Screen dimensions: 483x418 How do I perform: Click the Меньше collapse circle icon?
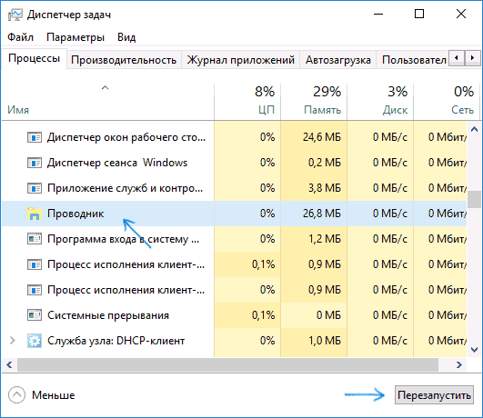point(16,395)
